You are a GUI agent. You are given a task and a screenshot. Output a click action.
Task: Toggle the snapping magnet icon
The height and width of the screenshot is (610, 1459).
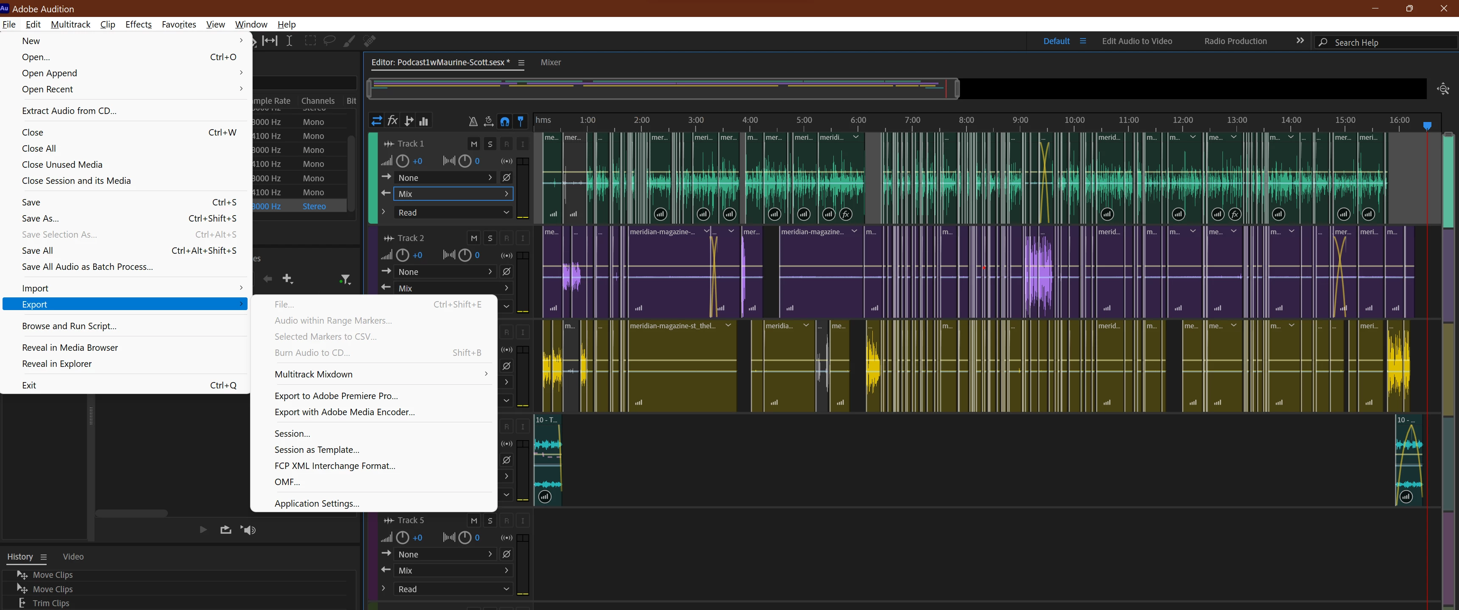point(505,121)
